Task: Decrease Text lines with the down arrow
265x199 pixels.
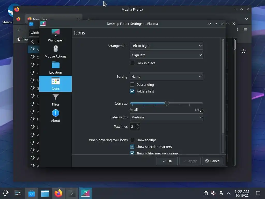Action: 137,128
